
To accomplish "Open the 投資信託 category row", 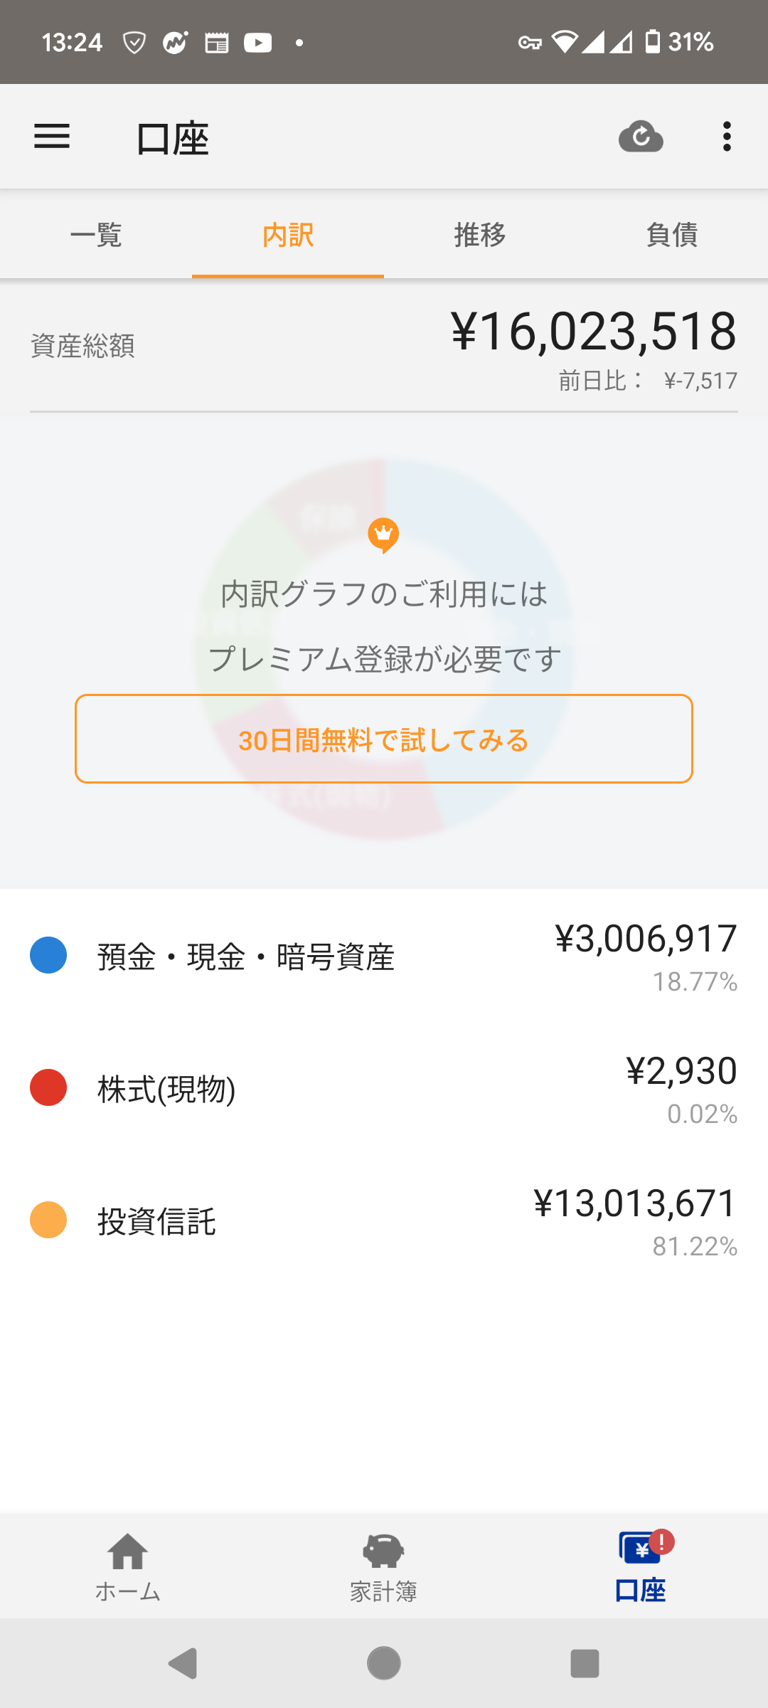I will tap(384, 1221).
